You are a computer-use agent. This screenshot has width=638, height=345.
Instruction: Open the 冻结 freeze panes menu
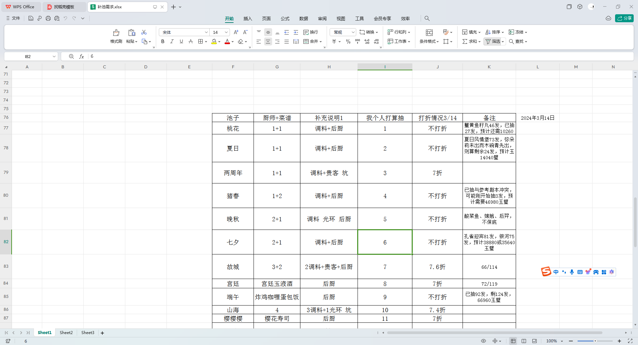pos(518,32)
